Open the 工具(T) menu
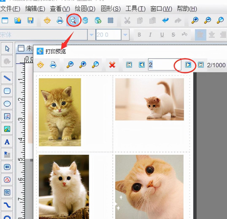The image size is (227, 219). [x=136, y=9]
